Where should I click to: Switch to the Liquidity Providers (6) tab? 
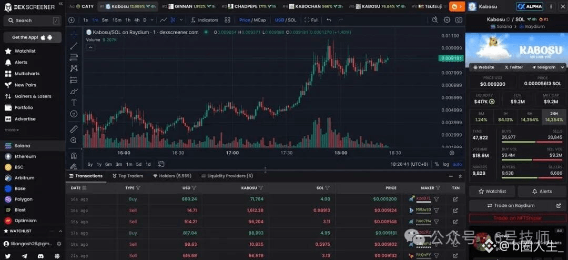pos(227,176)
